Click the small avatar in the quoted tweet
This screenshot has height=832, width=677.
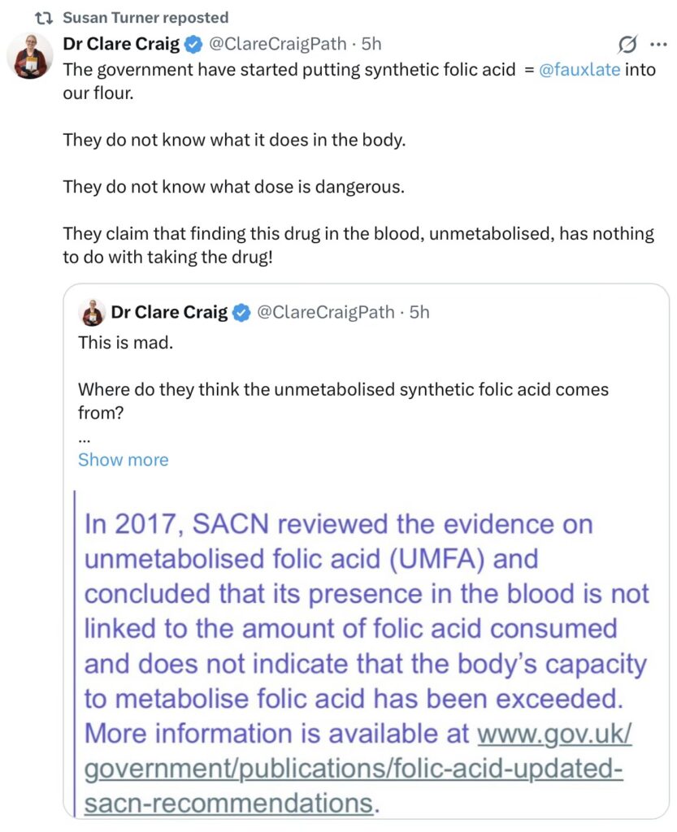tap(91, 312)
